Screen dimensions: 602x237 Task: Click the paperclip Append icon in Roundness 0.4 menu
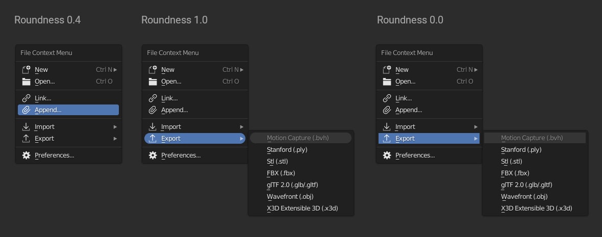click(x=26, y=110)
